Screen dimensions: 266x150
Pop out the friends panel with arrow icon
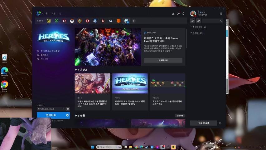coord(221,13)
